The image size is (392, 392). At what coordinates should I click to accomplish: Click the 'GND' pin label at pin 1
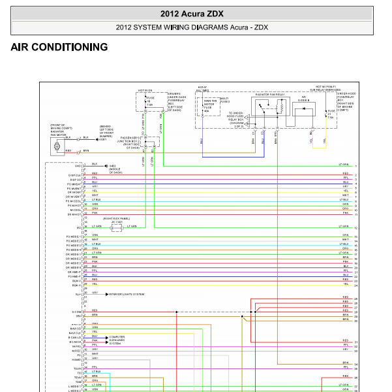pos(78,166)
